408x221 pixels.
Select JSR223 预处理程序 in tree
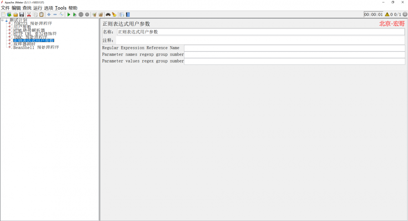tap(33, 23)
